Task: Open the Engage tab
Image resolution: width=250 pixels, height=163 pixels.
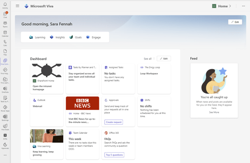Action: pyautogui.click(x=94, y=37)
